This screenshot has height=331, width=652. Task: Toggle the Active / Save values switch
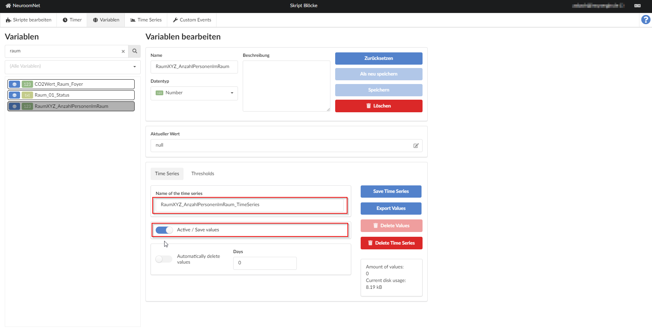(x=164, y=230)
